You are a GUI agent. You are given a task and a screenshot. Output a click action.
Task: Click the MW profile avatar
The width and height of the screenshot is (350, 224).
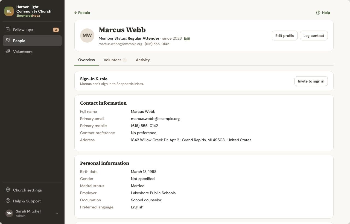click(87, 36)
